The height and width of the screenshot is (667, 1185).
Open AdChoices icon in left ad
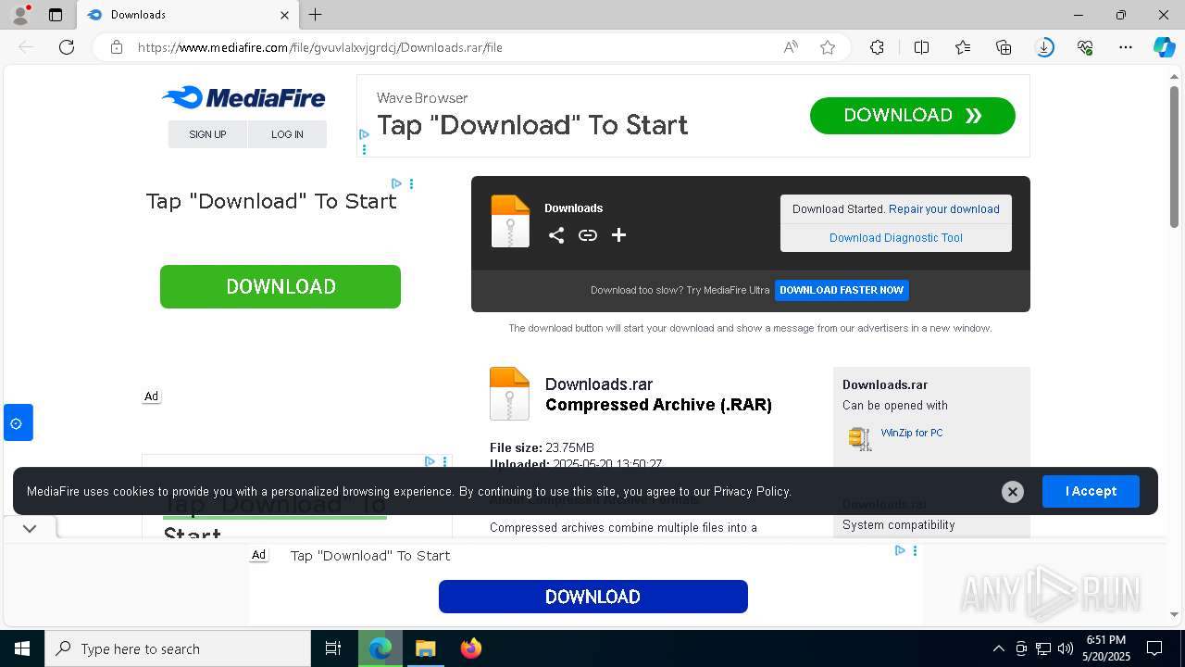point(396,183)
